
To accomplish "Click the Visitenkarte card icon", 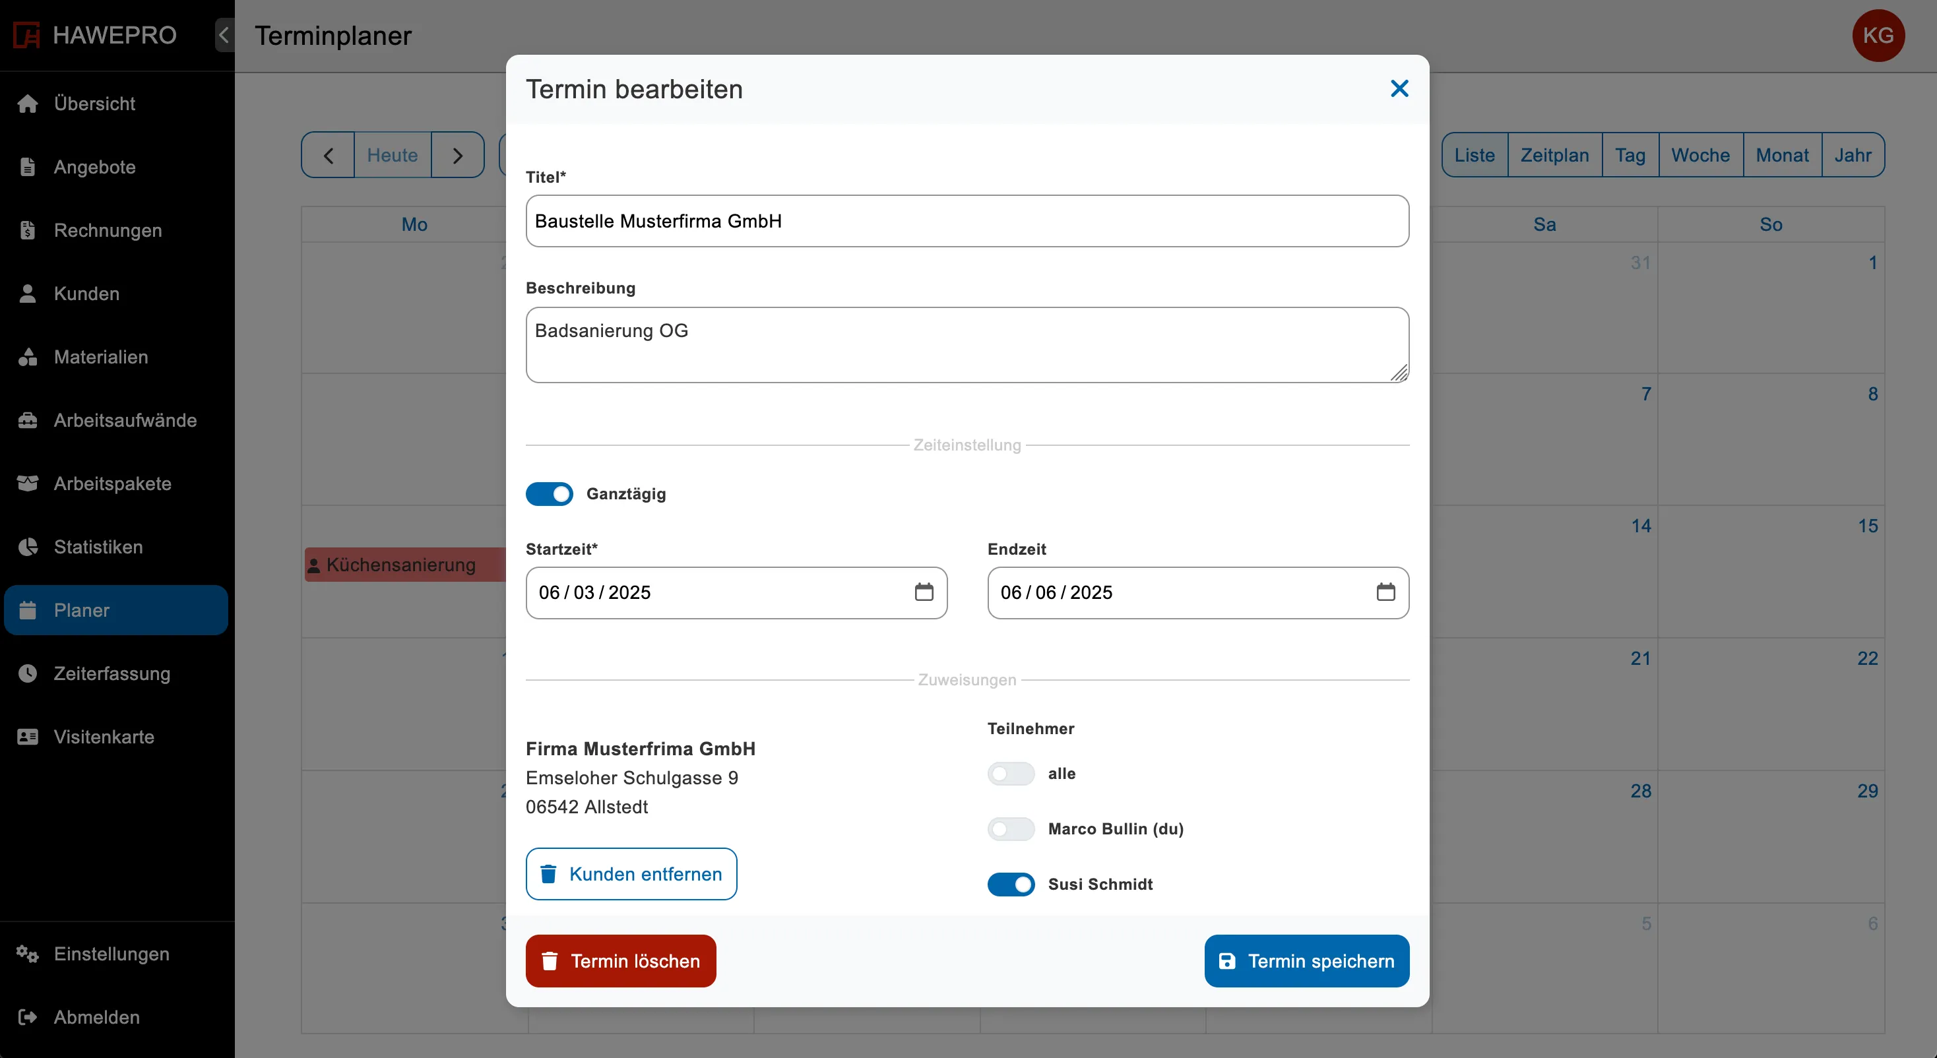I will [x=28, y=737].
